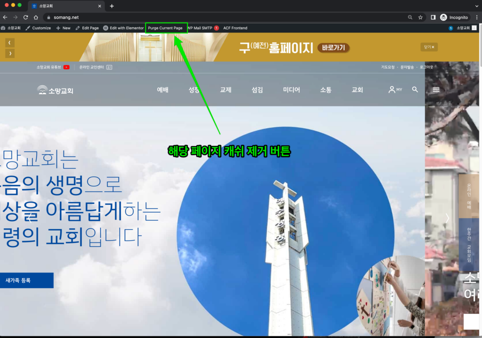Click the 소망교회 logo
The height and width of the screenshot is (338, 482).
[55, 90]
